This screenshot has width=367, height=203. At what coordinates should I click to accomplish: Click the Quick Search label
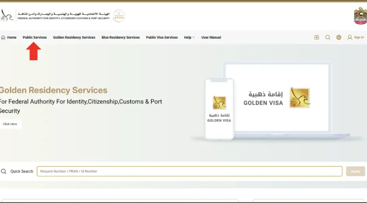[x=22, y=171]
